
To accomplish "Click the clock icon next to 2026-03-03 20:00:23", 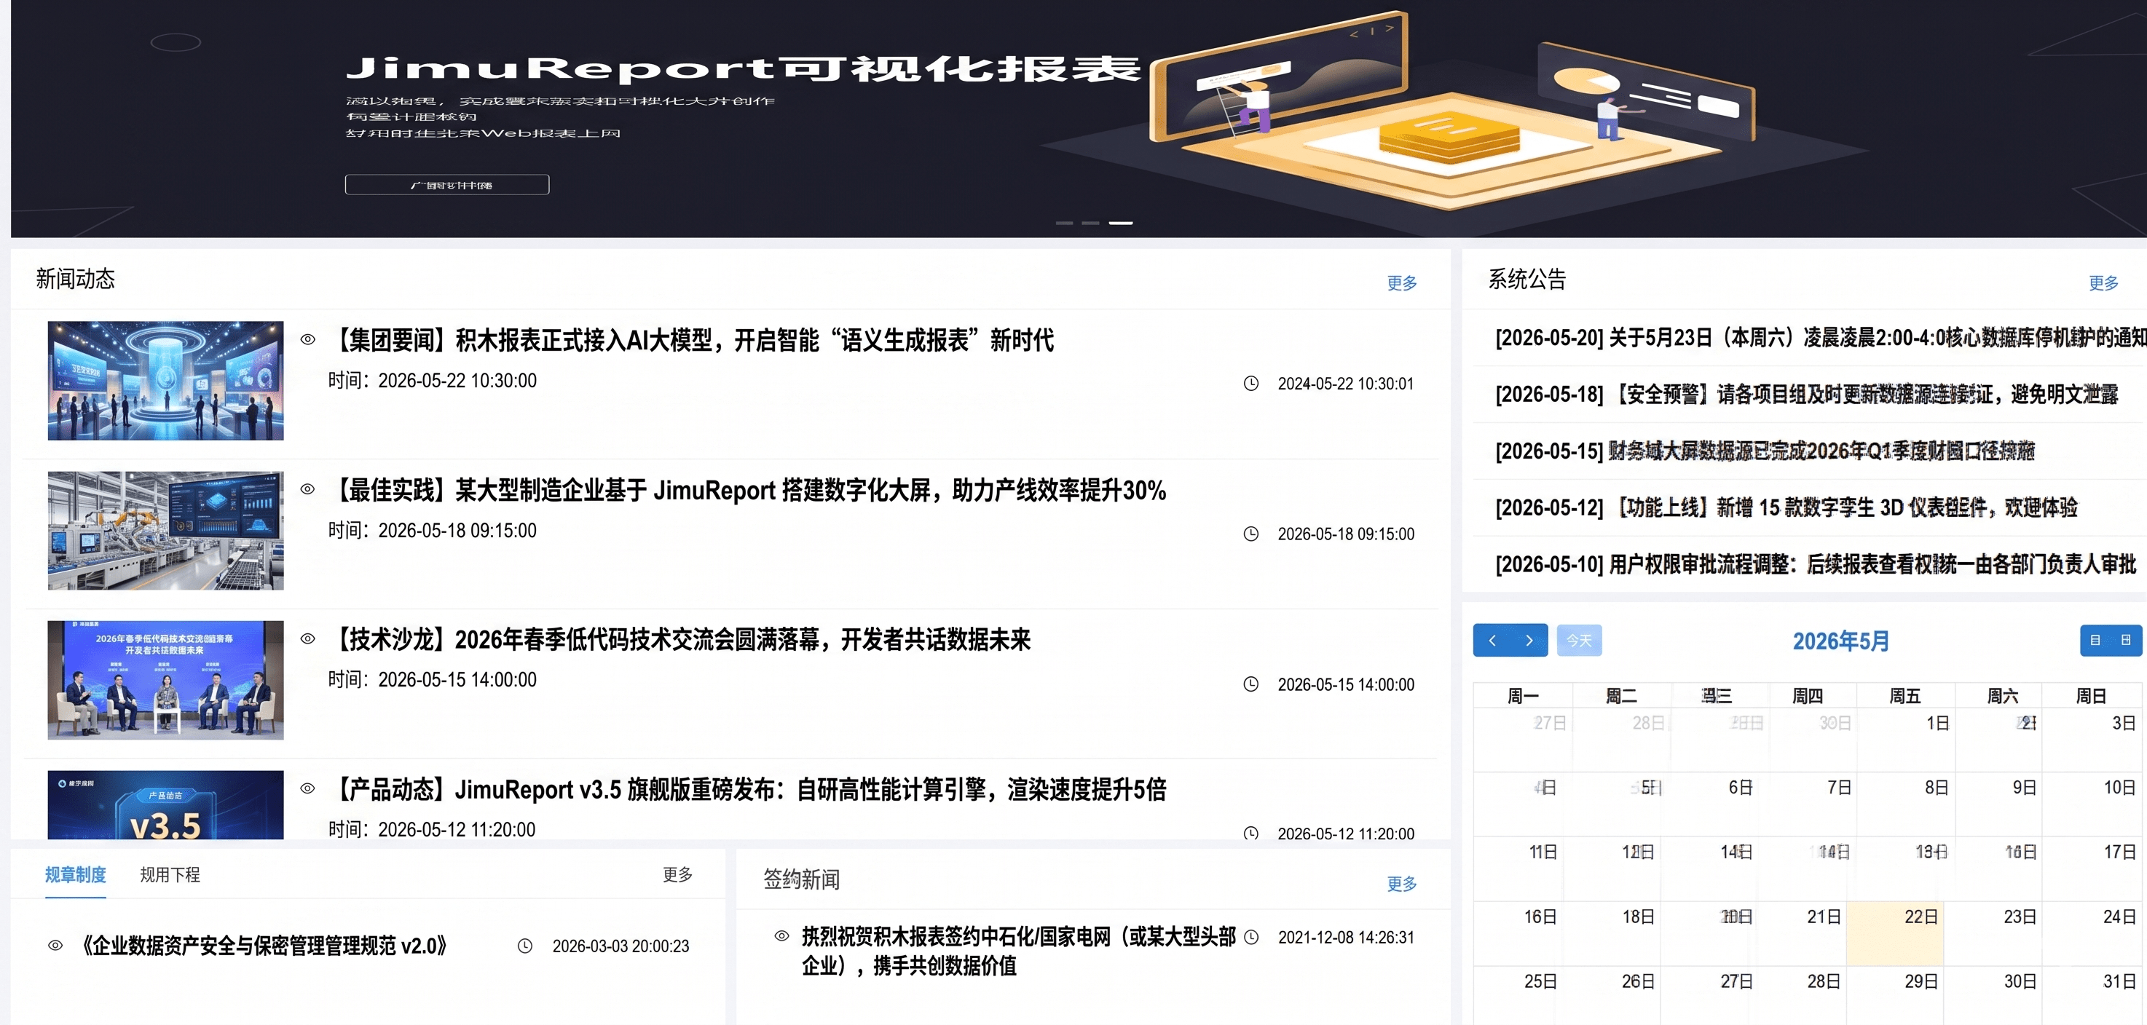I will click(x=525, y=946).
